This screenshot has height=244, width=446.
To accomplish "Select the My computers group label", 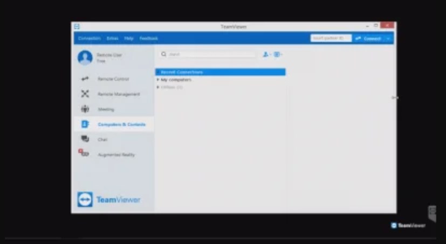I will pos(176,80).
